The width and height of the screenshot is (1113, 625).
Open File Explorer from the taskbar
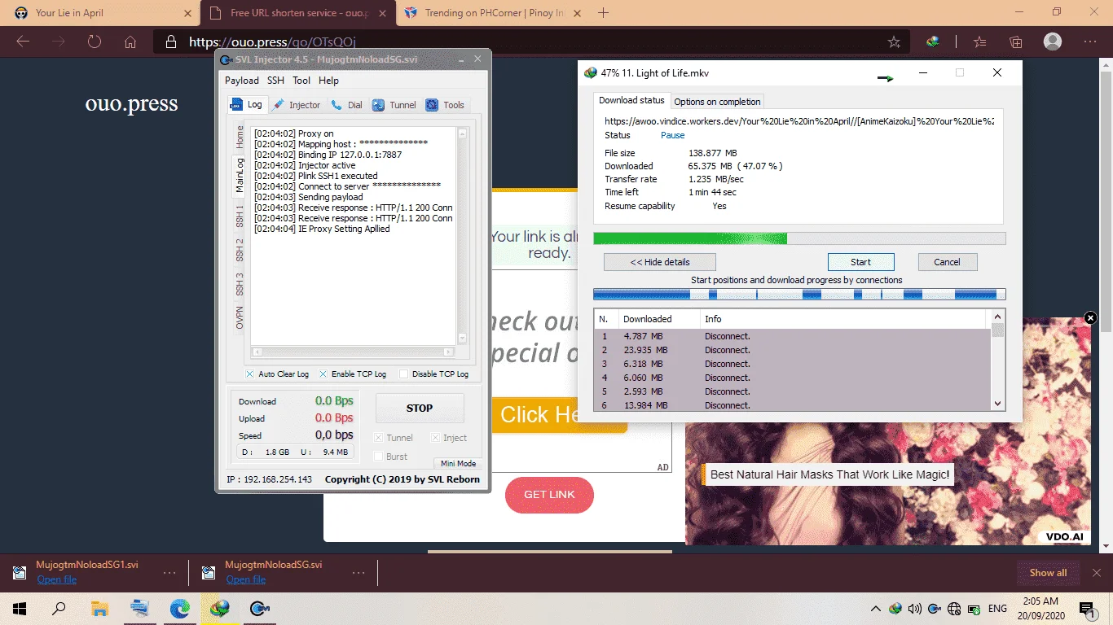coord(99,608)
